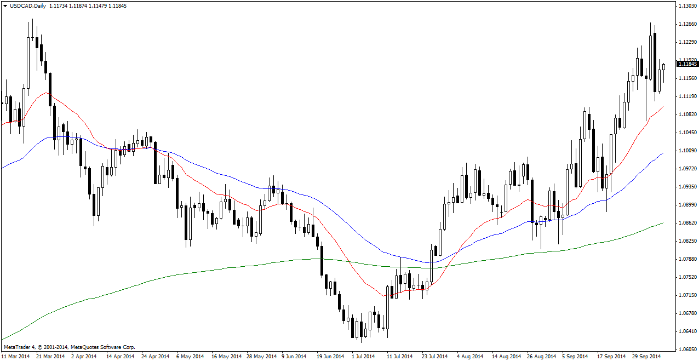Click the 19 Jun 2014 date label
The height and width of the screenshot is (361, 699).
pyautogui.click(x=331, y=356)
